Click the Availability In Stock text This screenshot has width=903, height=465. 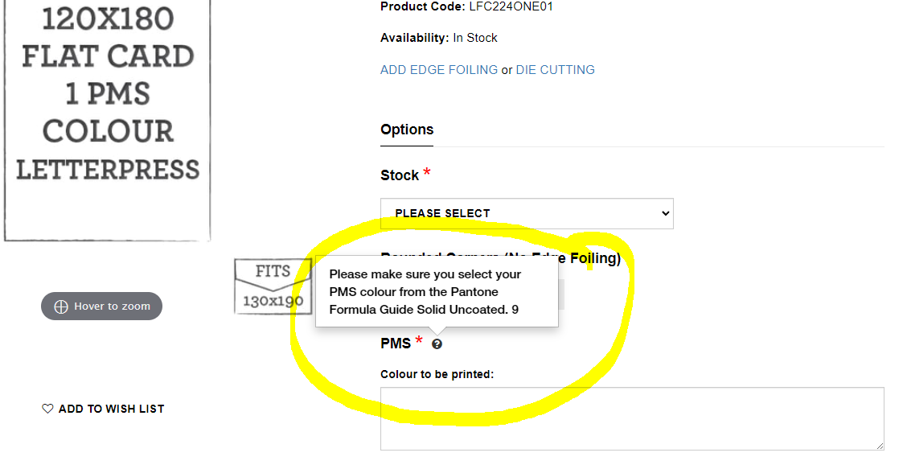(438, 38)
